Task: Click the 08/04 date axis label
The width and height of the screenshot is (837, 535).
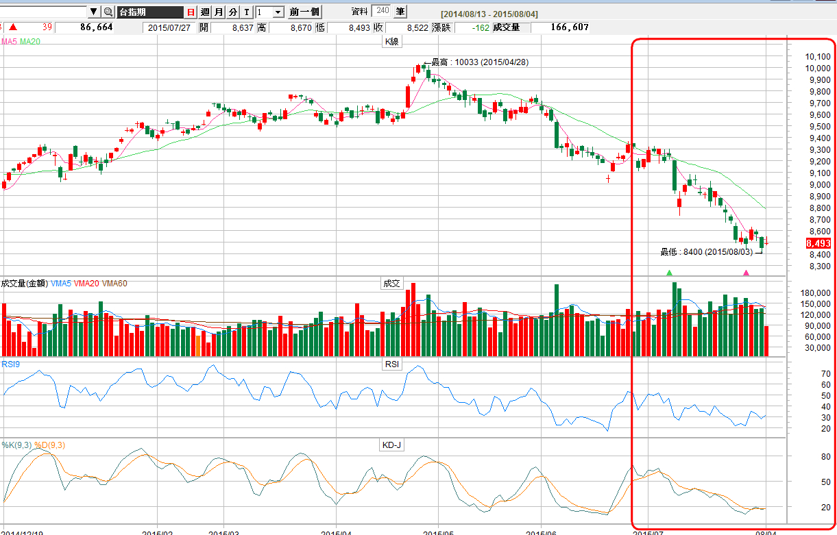Action: tap(766, 532)
